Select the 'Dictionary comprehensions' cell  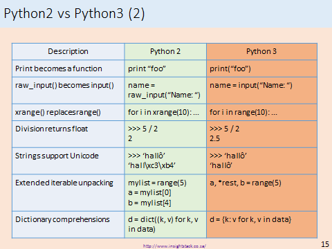pyautogui.click(x=68, y=225)
